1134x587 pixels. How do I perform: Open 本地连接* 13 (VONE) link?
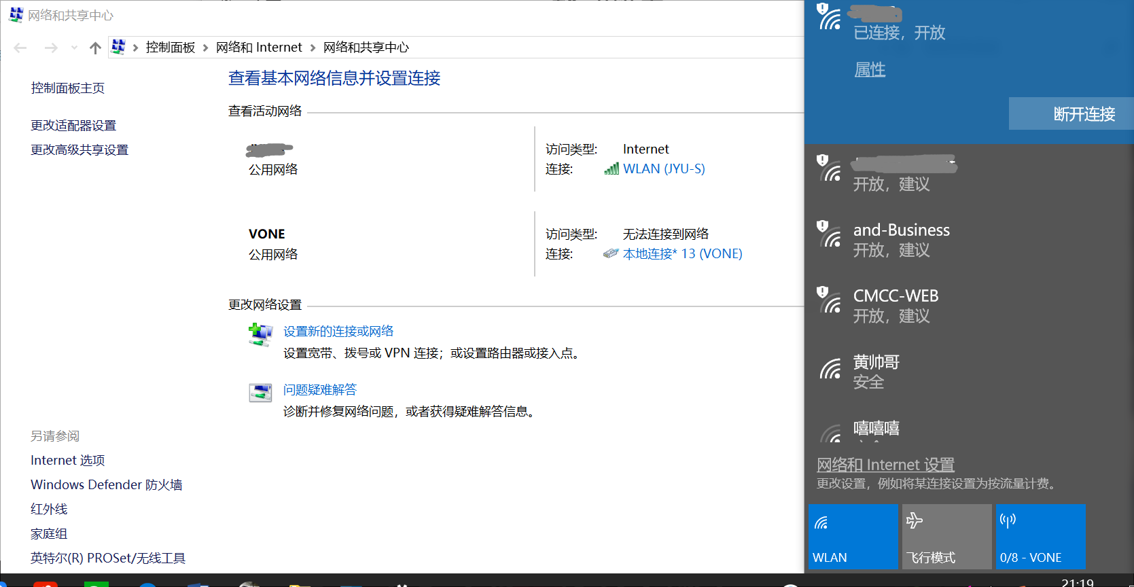682,253
